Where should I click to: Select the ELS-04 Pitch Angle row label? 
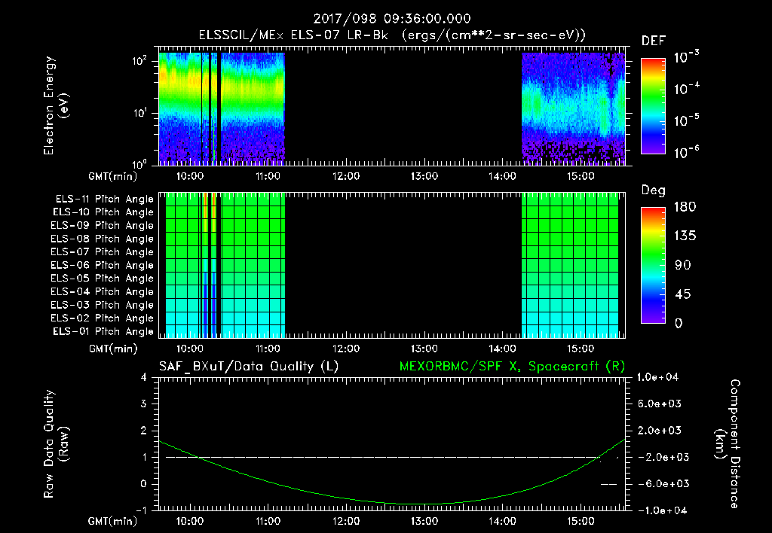(x=102, y=291)
